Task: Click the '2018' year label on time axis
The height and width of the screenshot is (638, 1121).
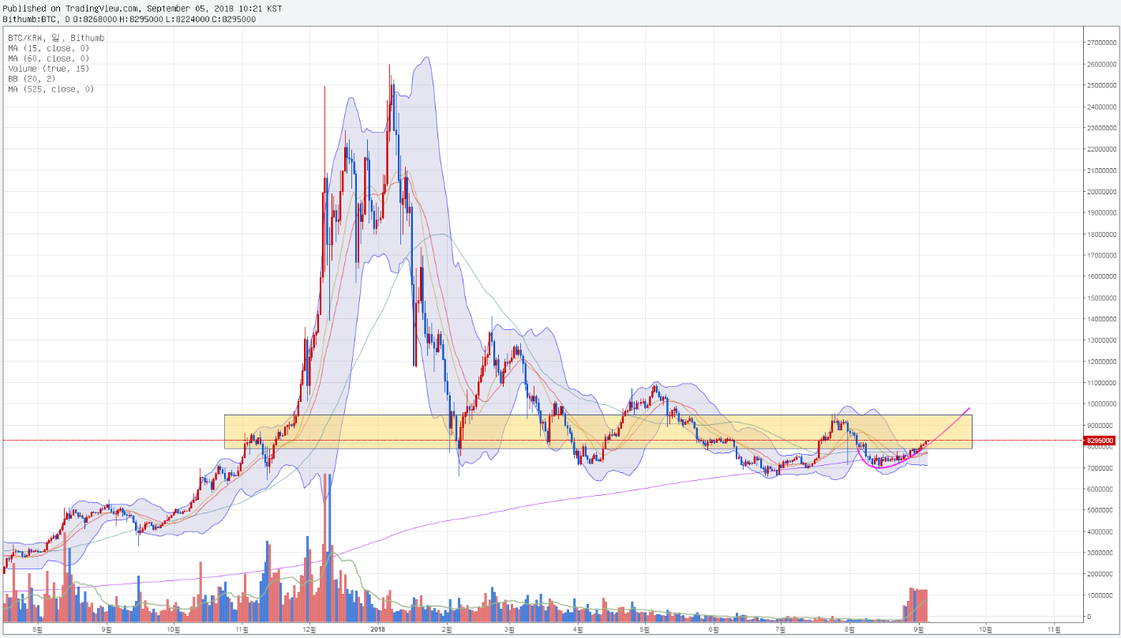Action: pyautogui.click(x=377, y=629)
